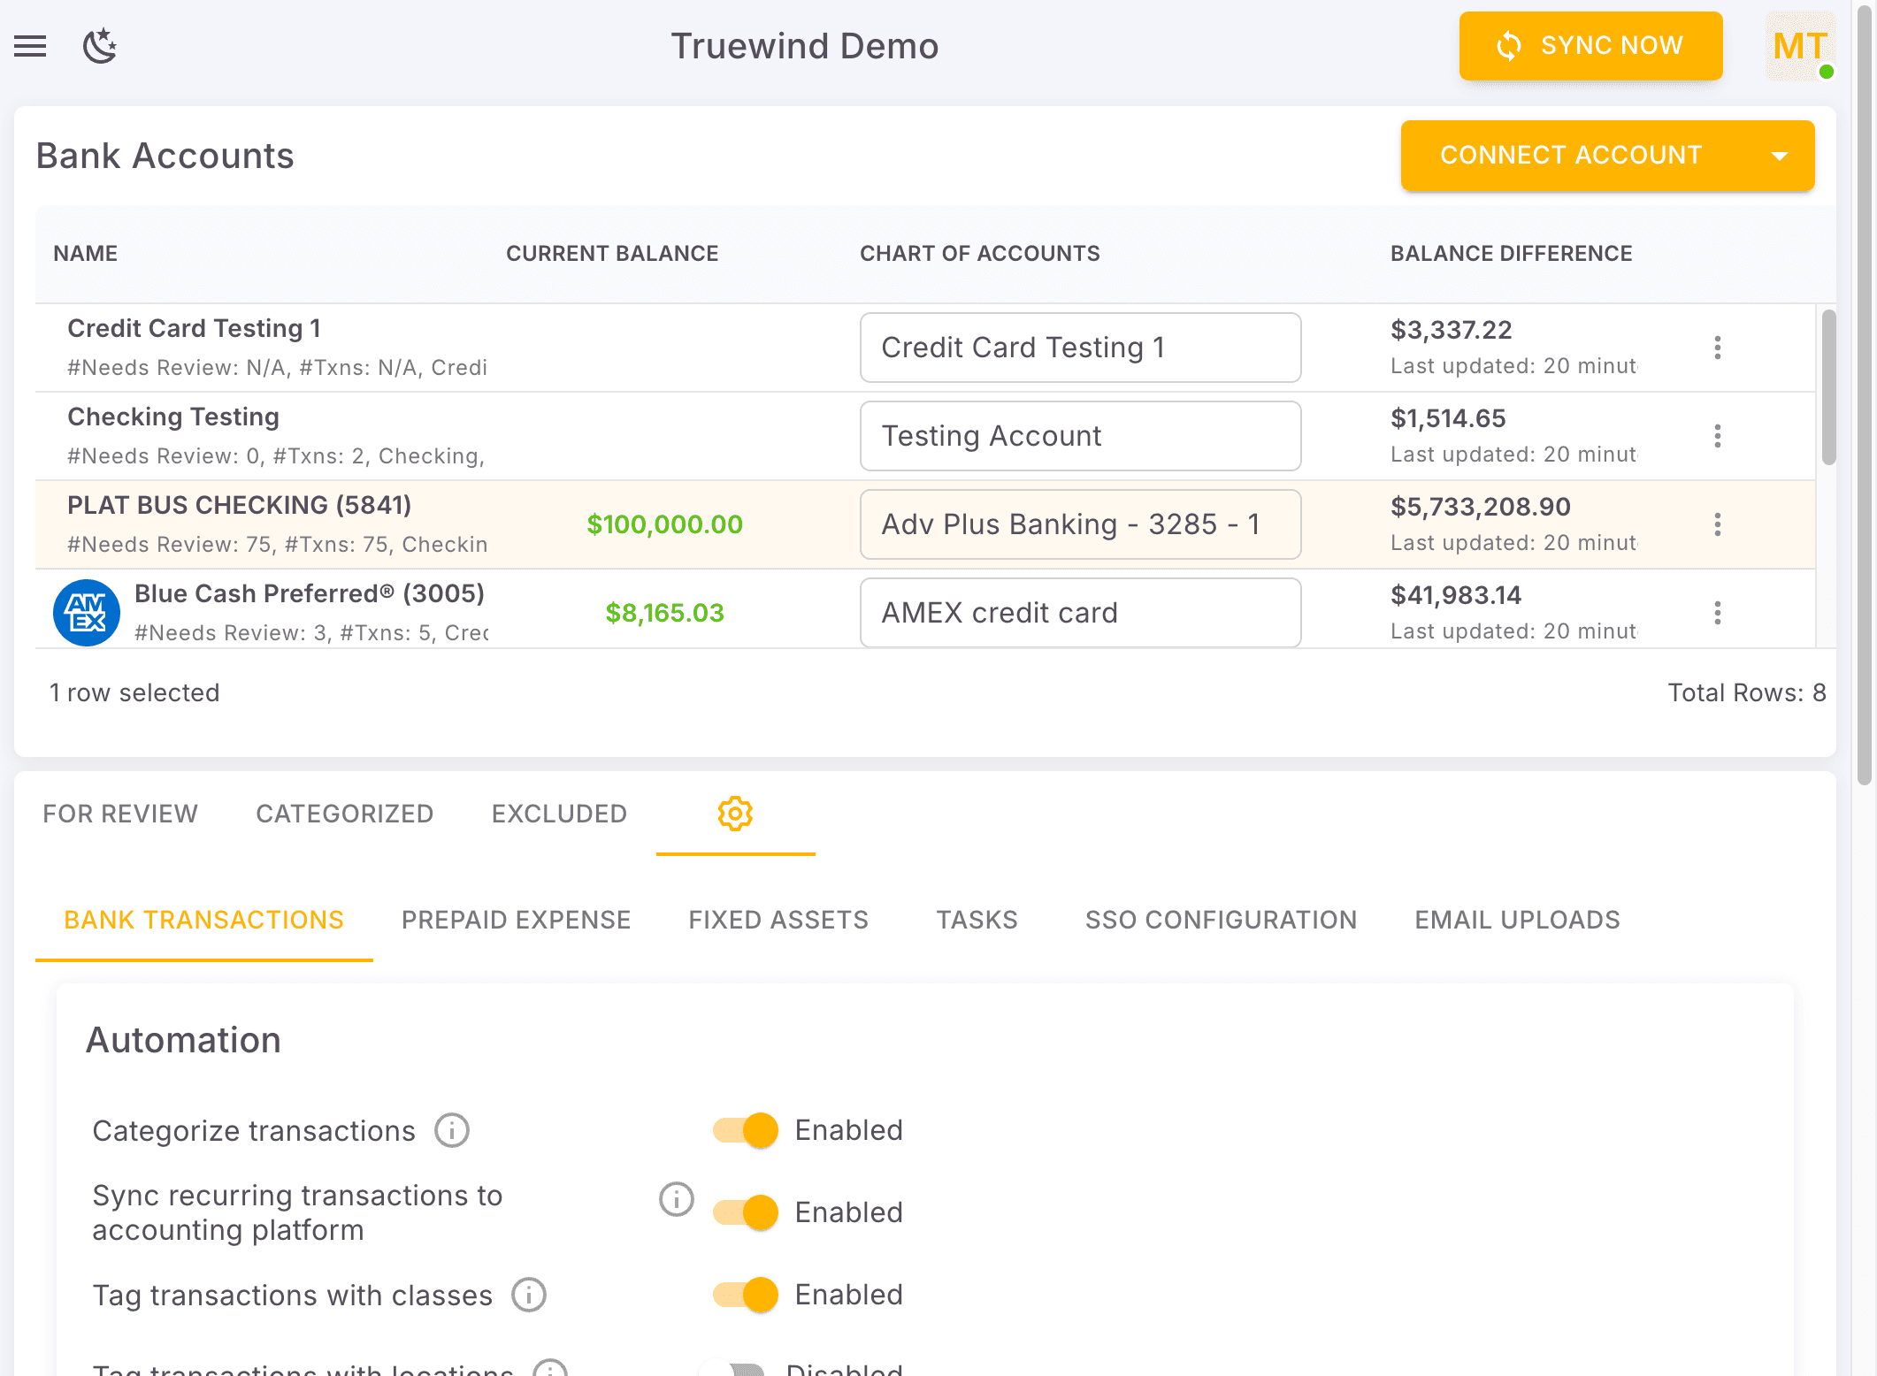Open the settings gear tab
1877x1376 pixels.
735,814
